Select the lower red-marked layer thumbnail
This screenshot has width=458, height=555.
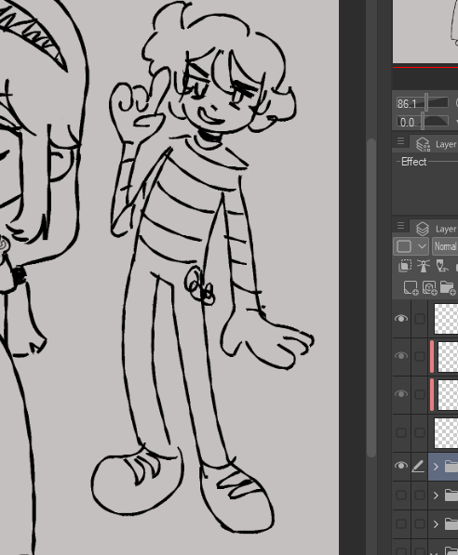tap(448, 394)
